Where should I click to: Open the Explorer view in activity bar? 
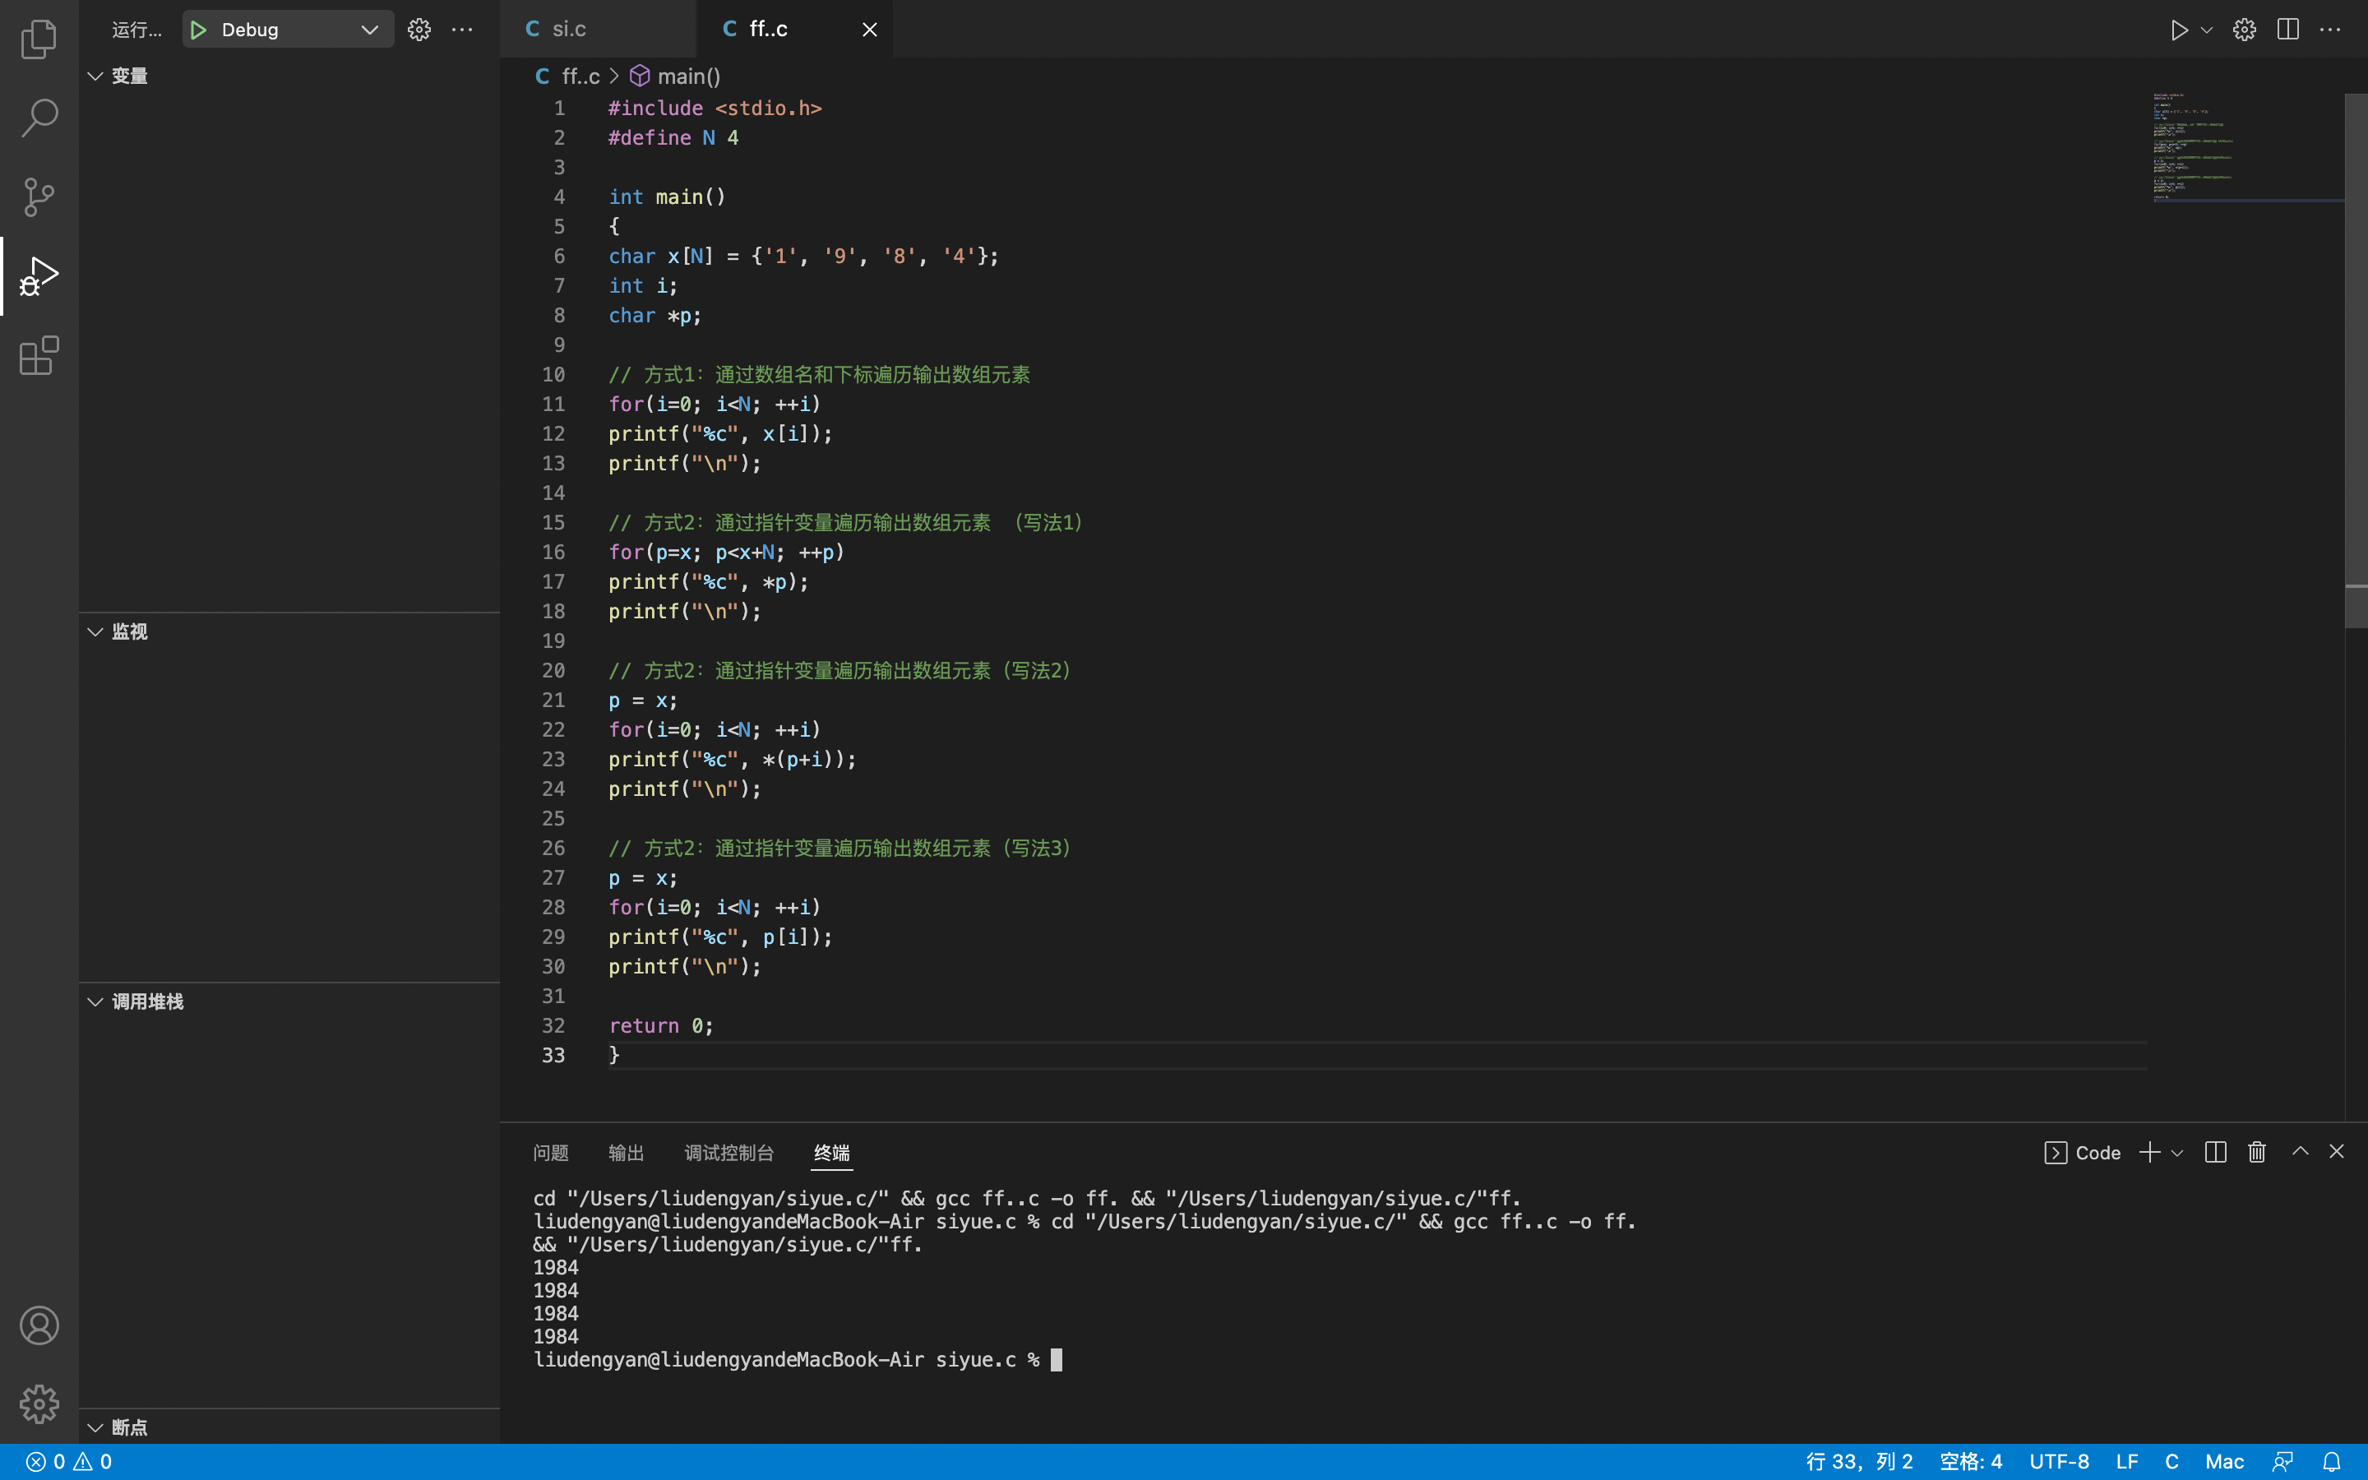[39, 39]
